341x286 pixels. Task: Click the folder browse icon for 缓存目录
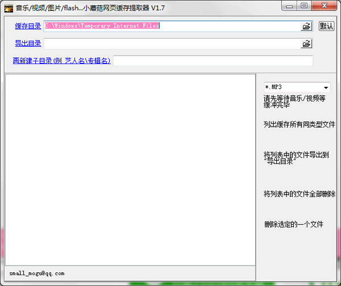click(x=306, y=26)
